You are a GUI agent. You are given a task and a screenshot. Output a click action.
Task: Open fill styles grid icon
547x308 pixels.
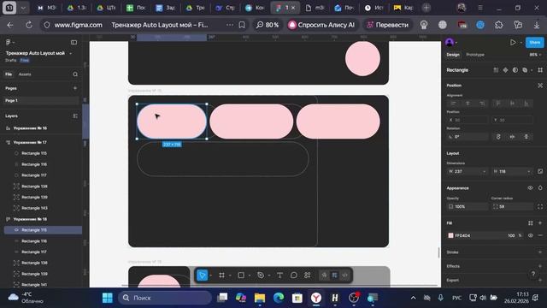[x=530, y=222]
